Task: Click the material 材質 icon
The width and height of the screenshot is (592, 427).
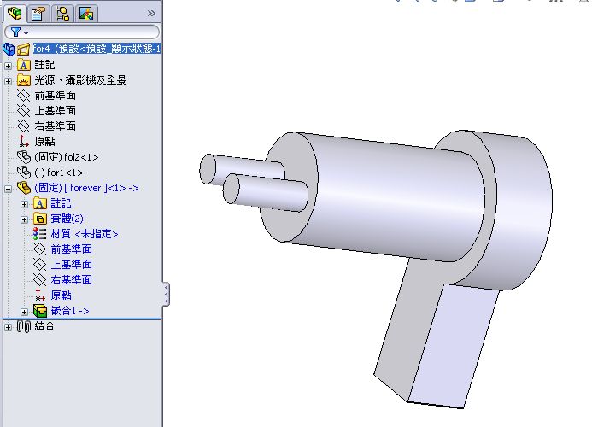Action: [x=39, y=234]
